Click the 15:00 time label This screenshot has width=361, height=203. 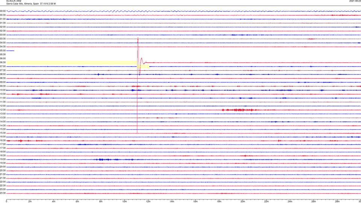[3, 129]
